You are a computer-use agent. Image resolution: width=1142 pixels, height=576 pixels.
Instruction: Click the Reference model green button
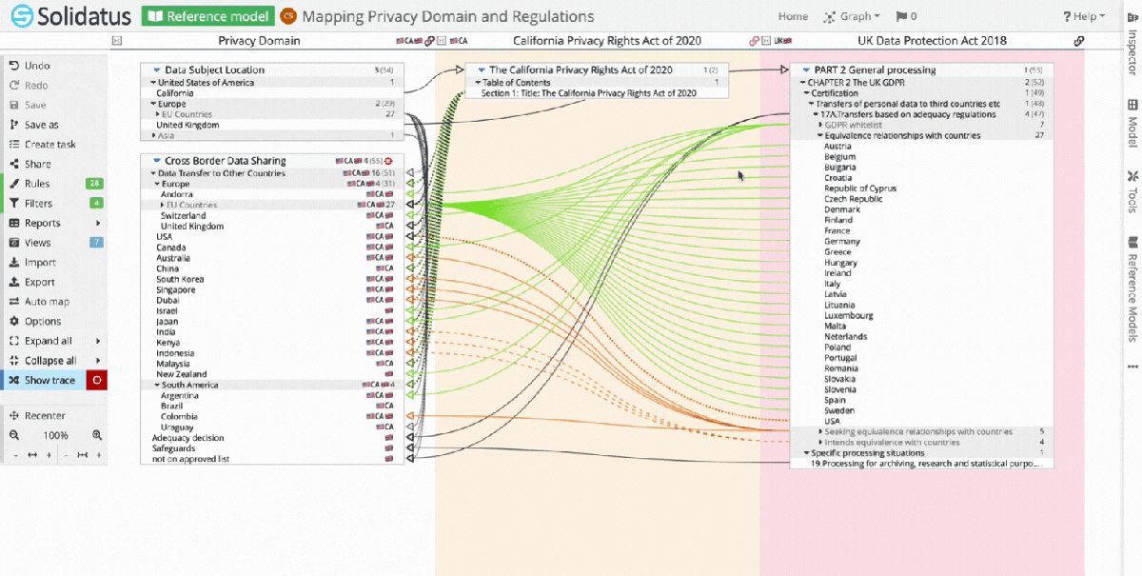click(208, 16)
